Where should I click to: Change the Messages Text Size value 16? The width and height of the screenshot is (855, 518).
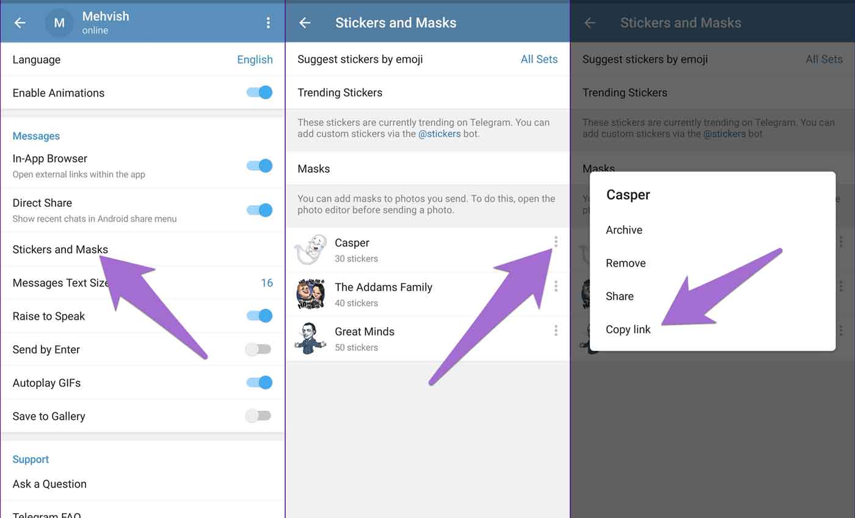tap(267, 283)
